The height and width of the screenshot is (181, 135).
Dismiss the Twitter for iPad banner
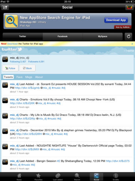(132, 44)
